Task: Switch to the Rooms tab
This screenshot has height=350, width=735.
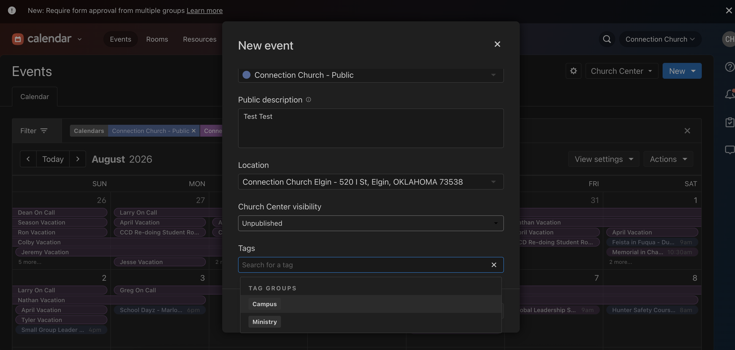Action: tap(157, 39)
